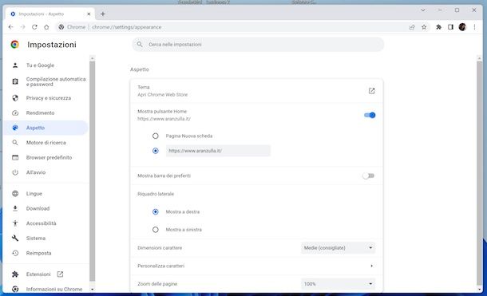Open Dimensioni carattere dropdown

coord(338,248)
